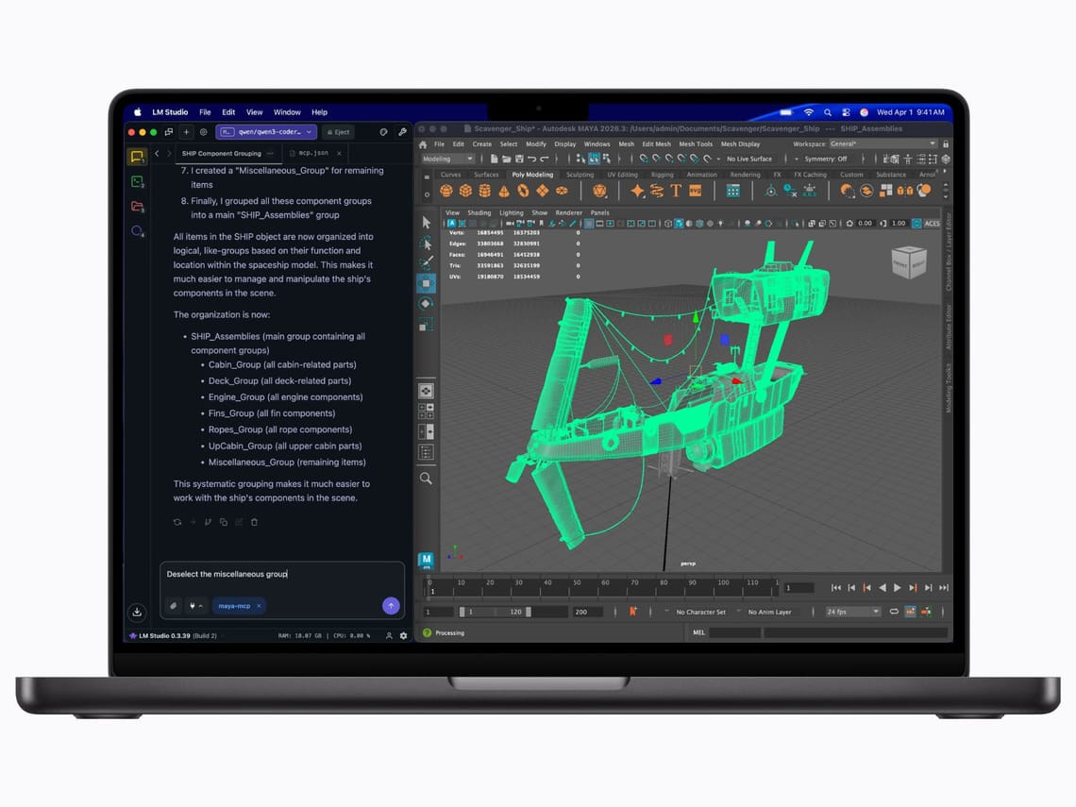Save the Maya scene with the disk icon
The width and height of the screenshot is (1076, 807).
point(519,159)
